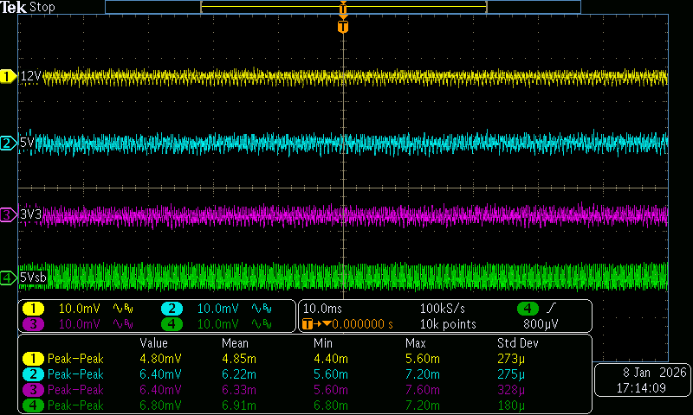693x415 pixels.
Task: Toggle the cyan channel 2 scale badge
Action: click(172, 309)
